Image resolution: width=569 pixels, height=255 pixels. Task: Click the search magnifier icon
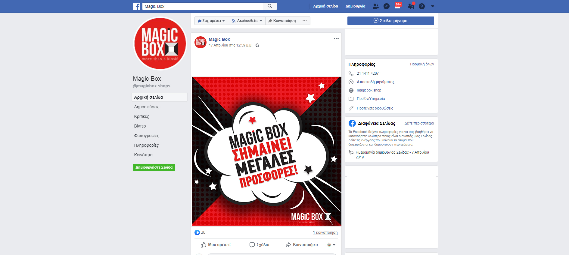coord(270,6)
